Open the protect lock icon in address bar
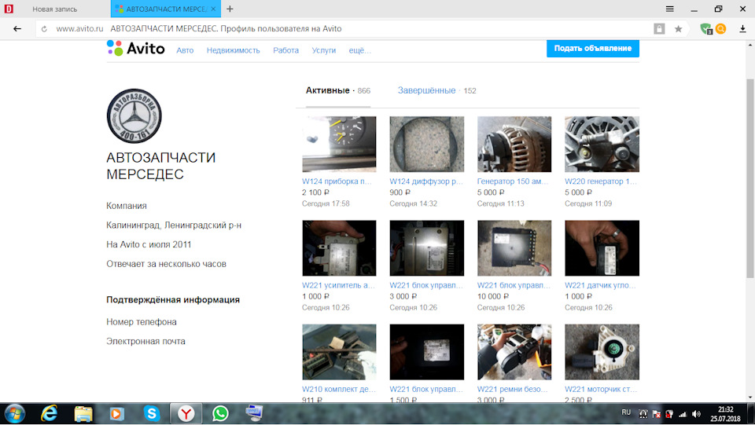Viewport: 755px width, 425px height. coord(659,29)
